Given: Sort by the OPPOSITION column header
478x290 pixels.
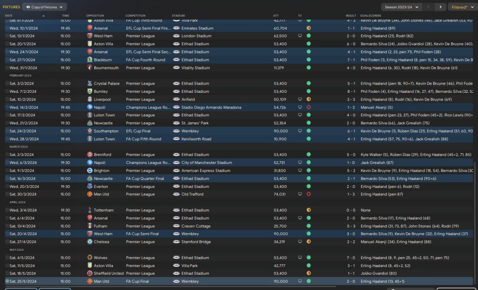Looking at the screenshot, I should [x=95, y=16].
